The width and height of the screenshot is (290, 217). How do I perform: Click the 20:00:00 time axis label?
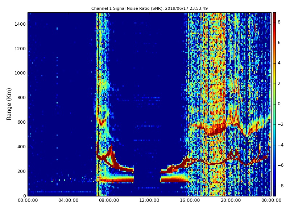pos(231,200)
